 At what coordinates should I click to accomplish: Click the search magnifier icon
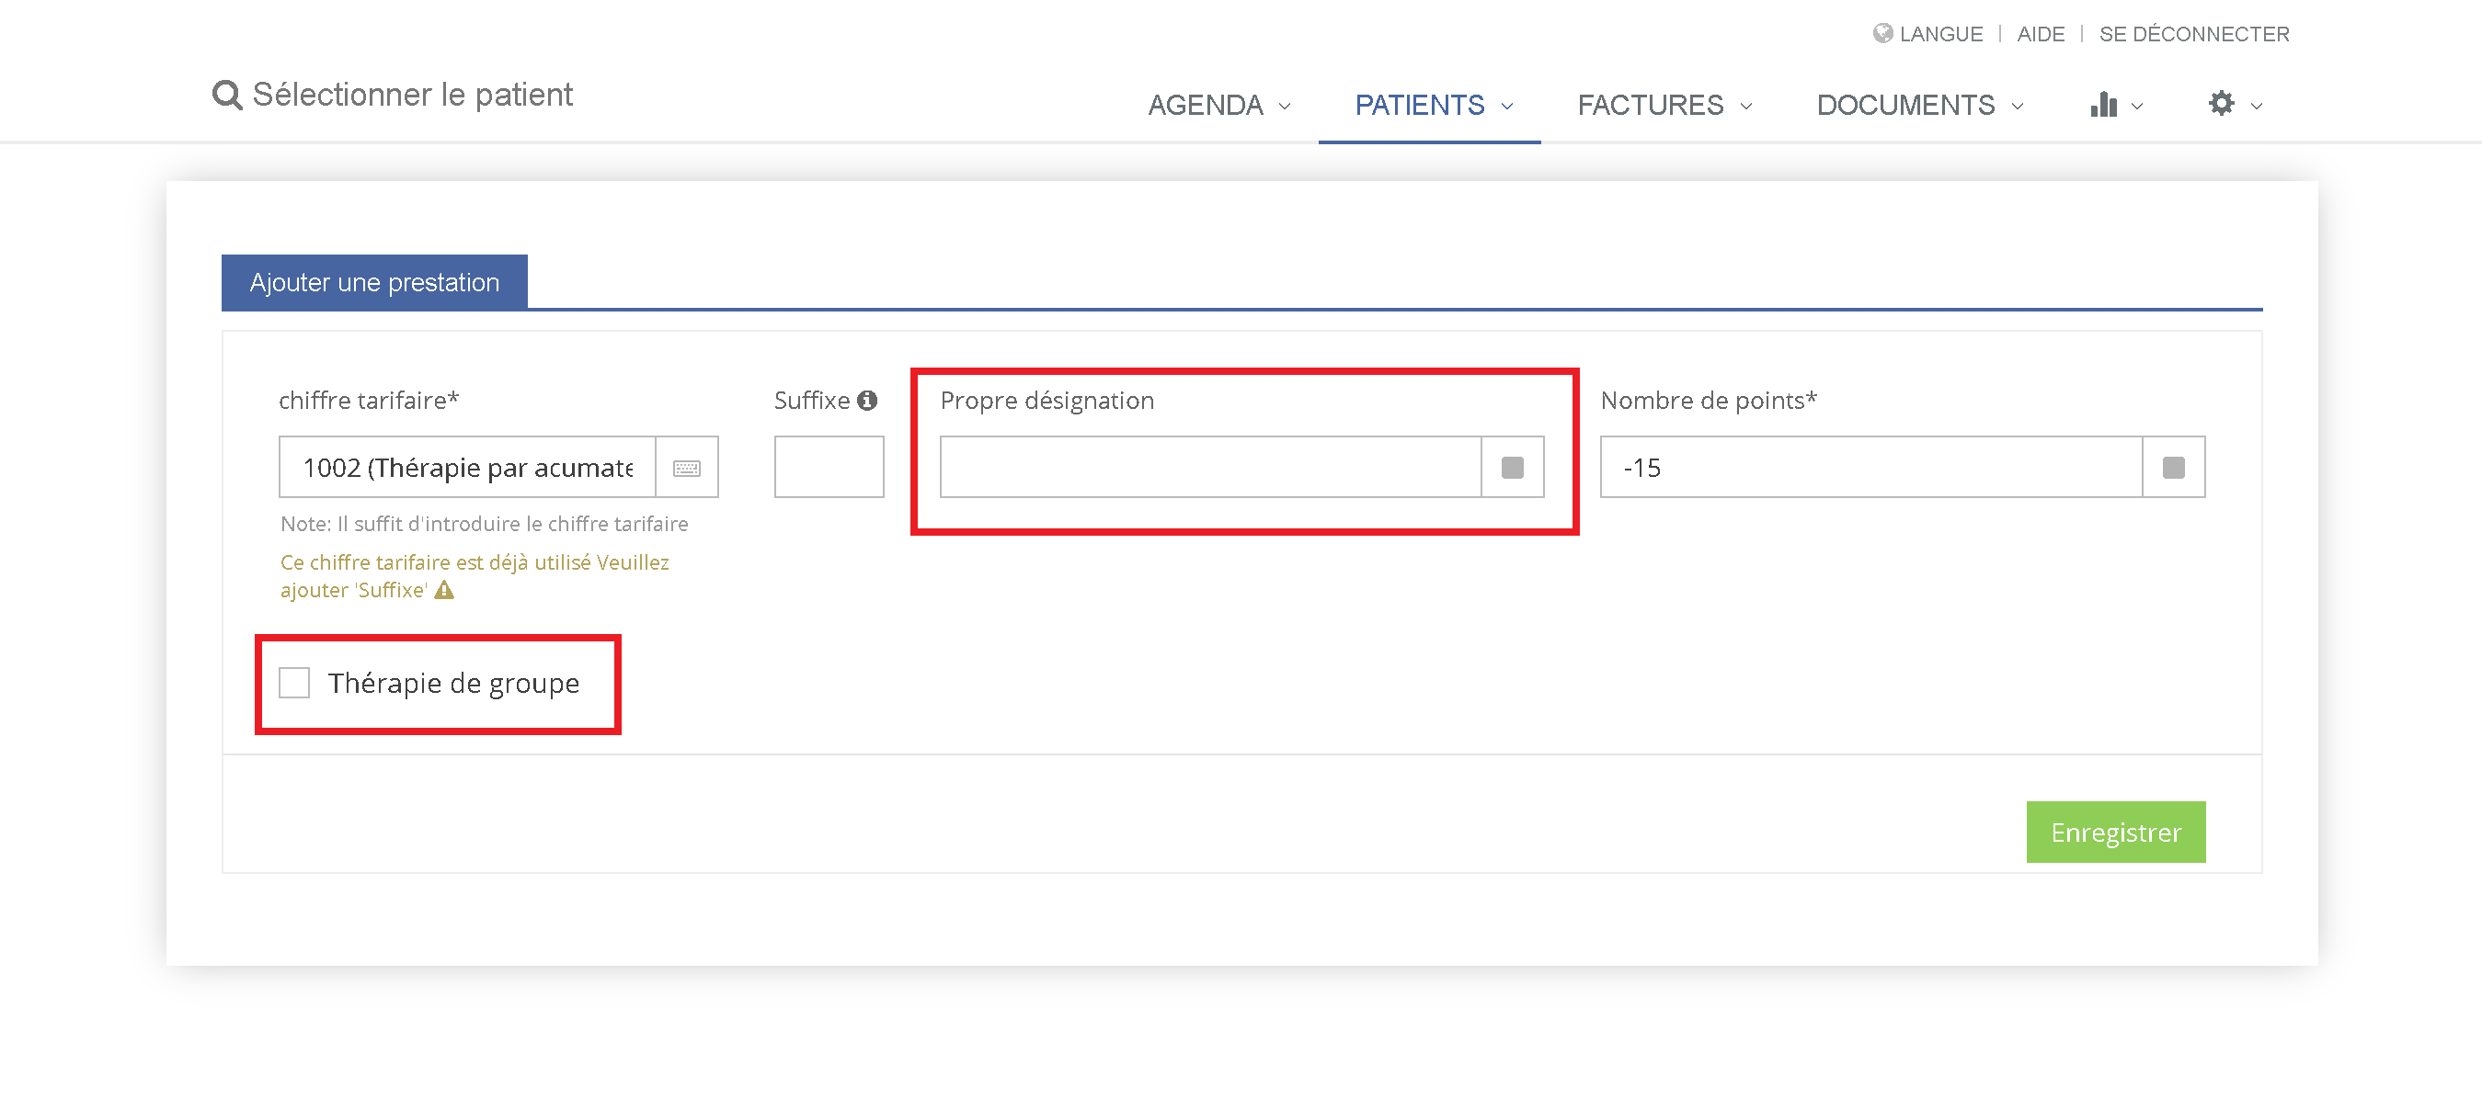227,96
